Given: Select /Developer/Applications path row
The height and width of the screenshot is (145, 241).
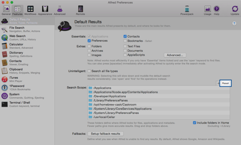Looking at the screenshot, I should click(159, 96).
